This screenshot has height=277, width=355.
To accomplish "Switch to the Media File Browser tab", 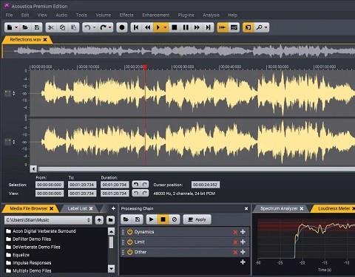I will tap(28, 208).
